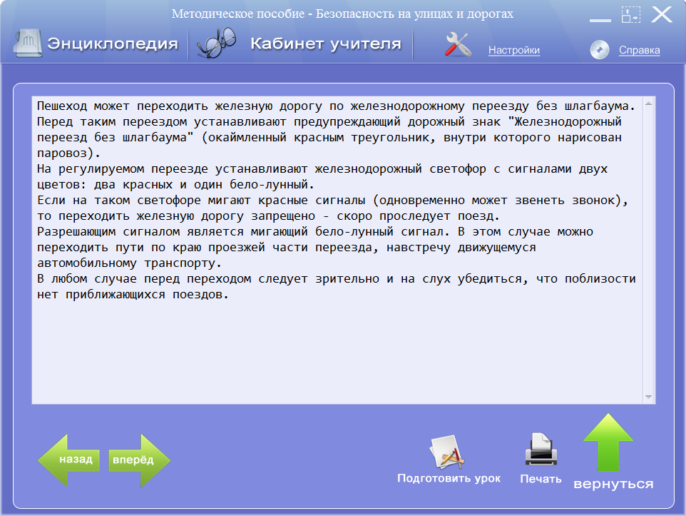Viewport: 686px width, 516px height.
Task: Open the Справка link
Action: (639, 50)
